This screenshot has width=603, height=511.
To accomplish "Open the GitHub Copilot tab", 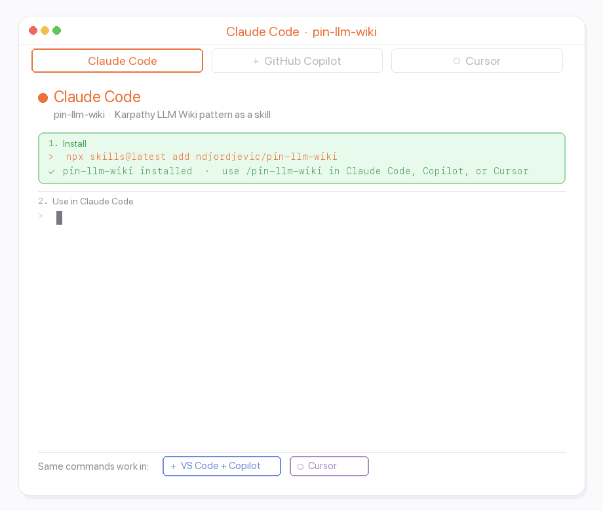I will 297,61.
